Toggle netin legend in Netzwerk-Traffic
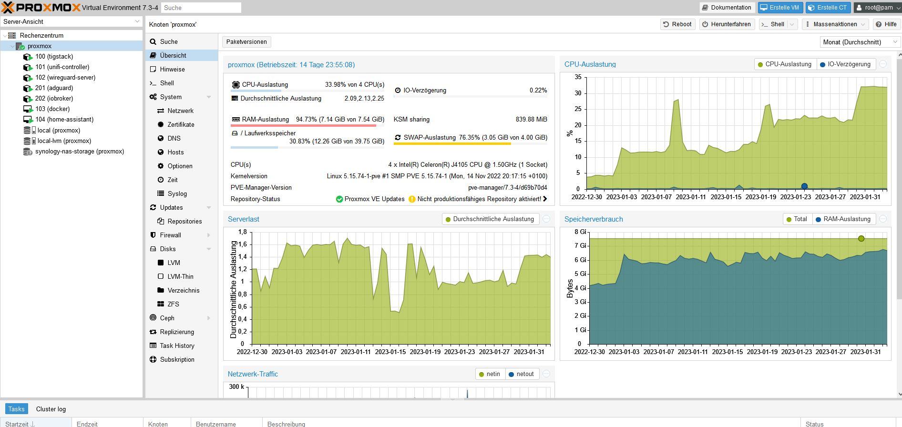The width and height of the screenshot is (902, 427). point(490,374)
